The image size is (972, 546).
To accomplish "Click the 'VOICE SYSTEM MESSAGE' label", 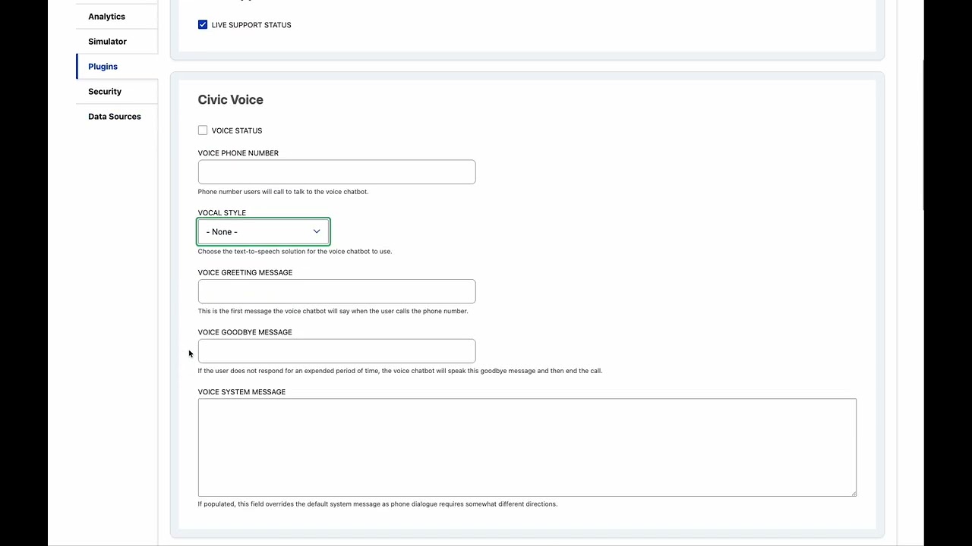I will click(x=241, y=392).
